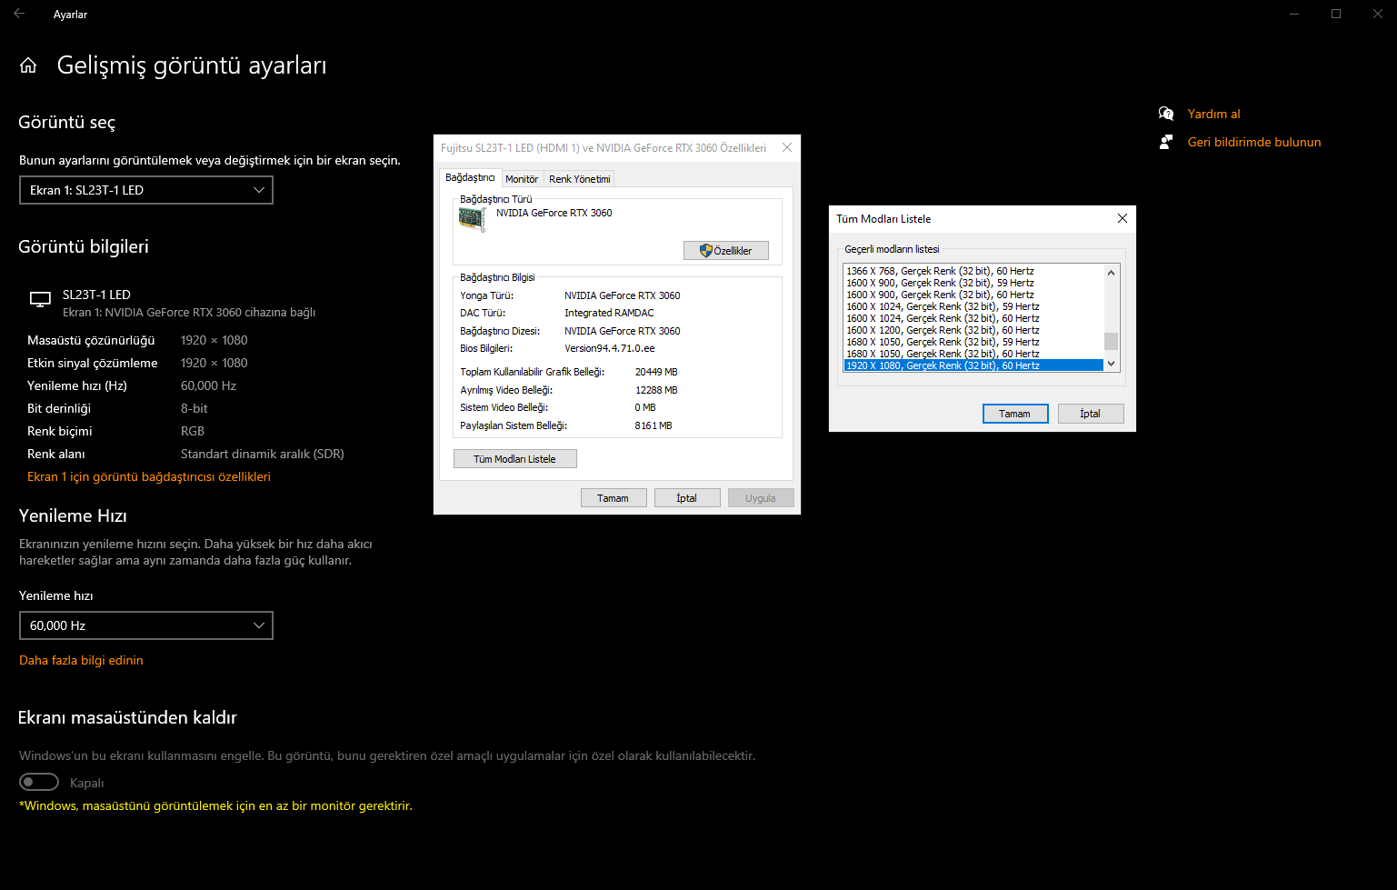The height and width of the screenshot is (890, 1397).
Task: Click the mode list scroll up arrow
Action: tap(1111, 273)
